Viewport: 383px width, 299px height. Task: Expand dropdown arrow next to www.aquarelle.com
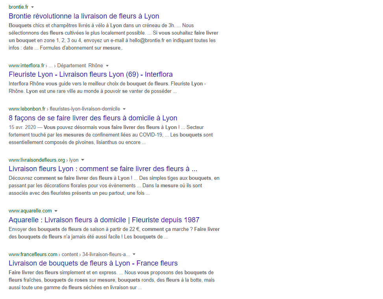point(56,211)
